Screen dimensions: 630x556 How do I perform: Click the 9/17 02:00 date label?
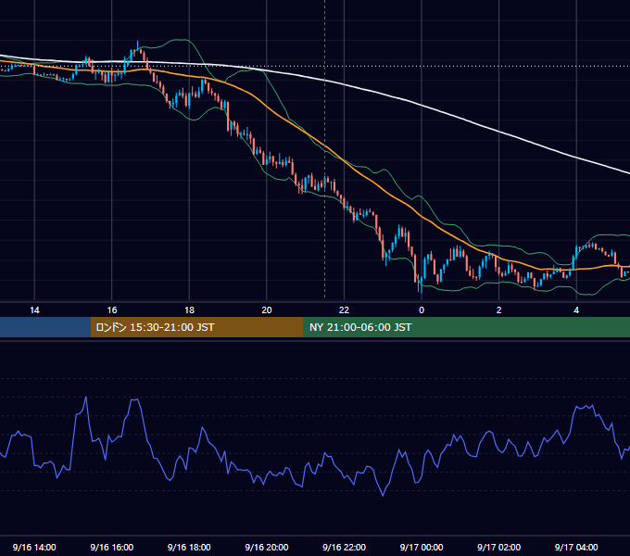[499, 547]
